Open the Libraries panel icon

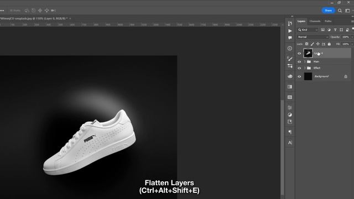[x=290, y=122]
